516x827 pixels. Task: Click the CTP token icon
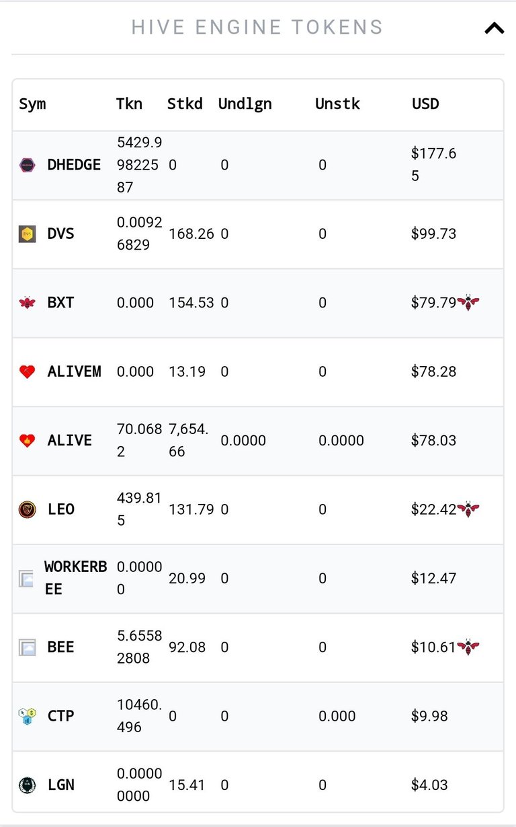tap(27, 716)
